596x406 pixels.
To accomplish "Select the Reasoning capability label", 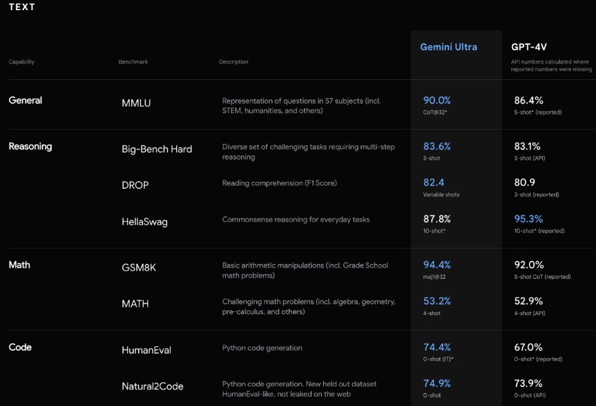I will [31, 147].
